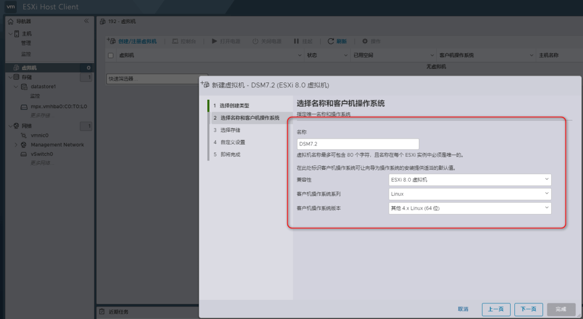Image resolution: width=583 pixels, height=319 pixels.
Task: Select Virtual Machines in navigator
Action: click(x=29, y=67)
